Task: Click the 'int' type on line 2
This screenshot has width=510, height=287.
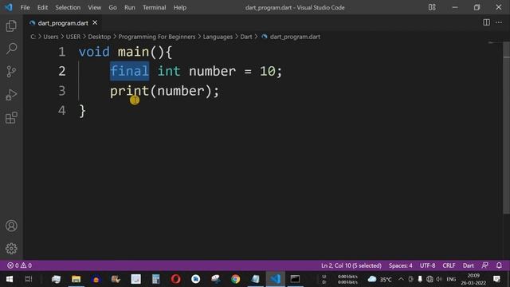Action: [169, 71]
